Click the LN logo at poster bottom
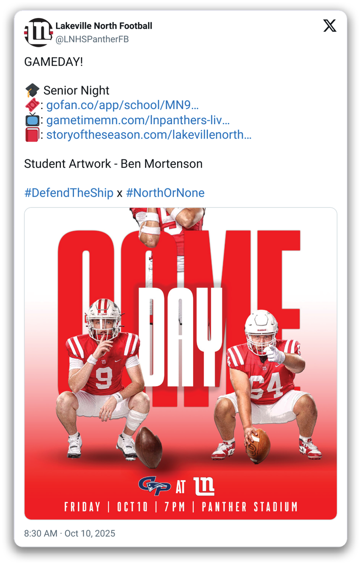Screen dimensions: 361x565 click(x=204, y=486)
